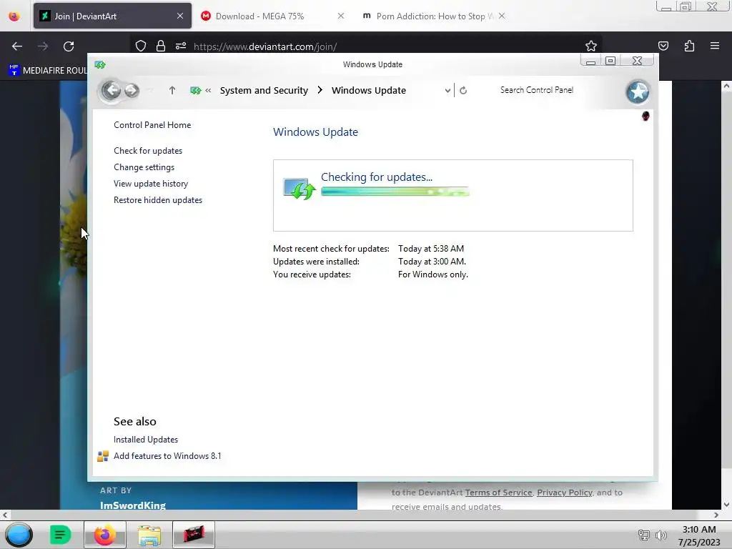Expand the breadcrumb double-chevron

208,91
